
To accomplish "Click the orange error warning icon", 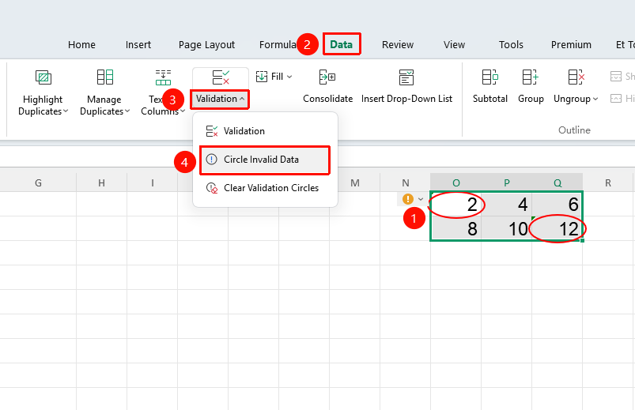I will 408,199.
